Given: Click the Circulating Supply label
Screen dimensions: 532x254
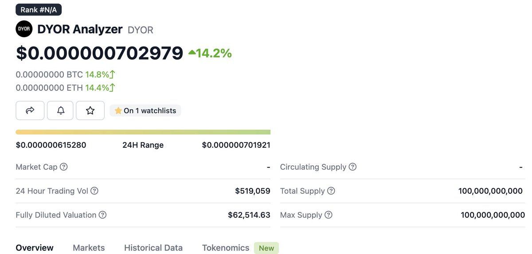Looking at the screenshot, I should tap(313, 167).
